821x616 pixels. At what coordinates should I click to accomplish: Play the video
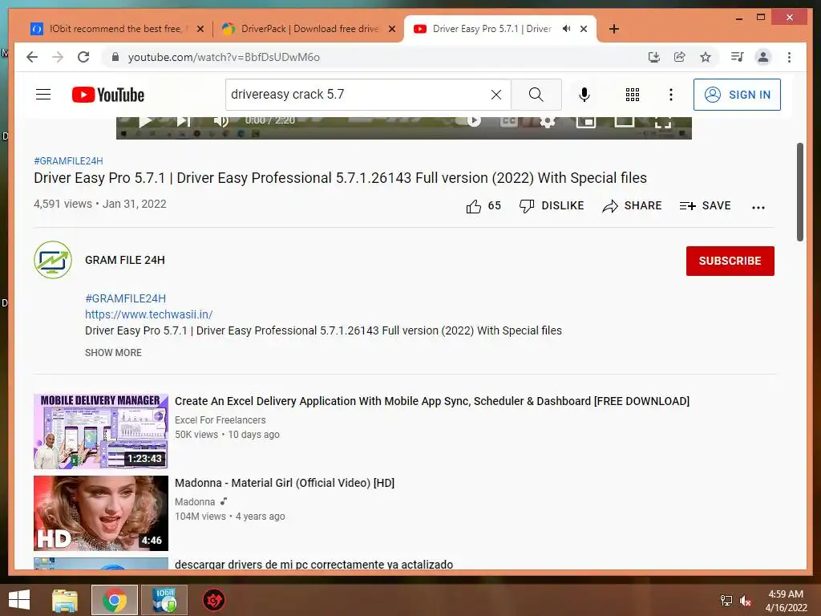click(145, 121)
